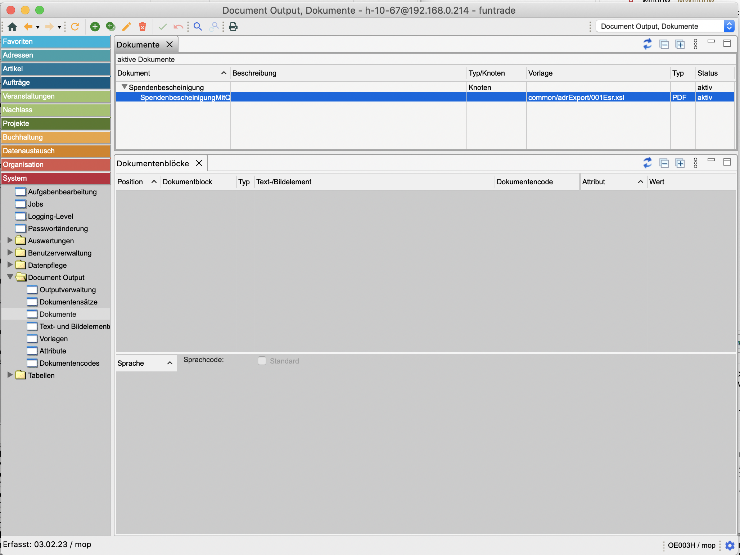Open the Vorlagen tree entry
Screen dimensions: 740x555
53,339
